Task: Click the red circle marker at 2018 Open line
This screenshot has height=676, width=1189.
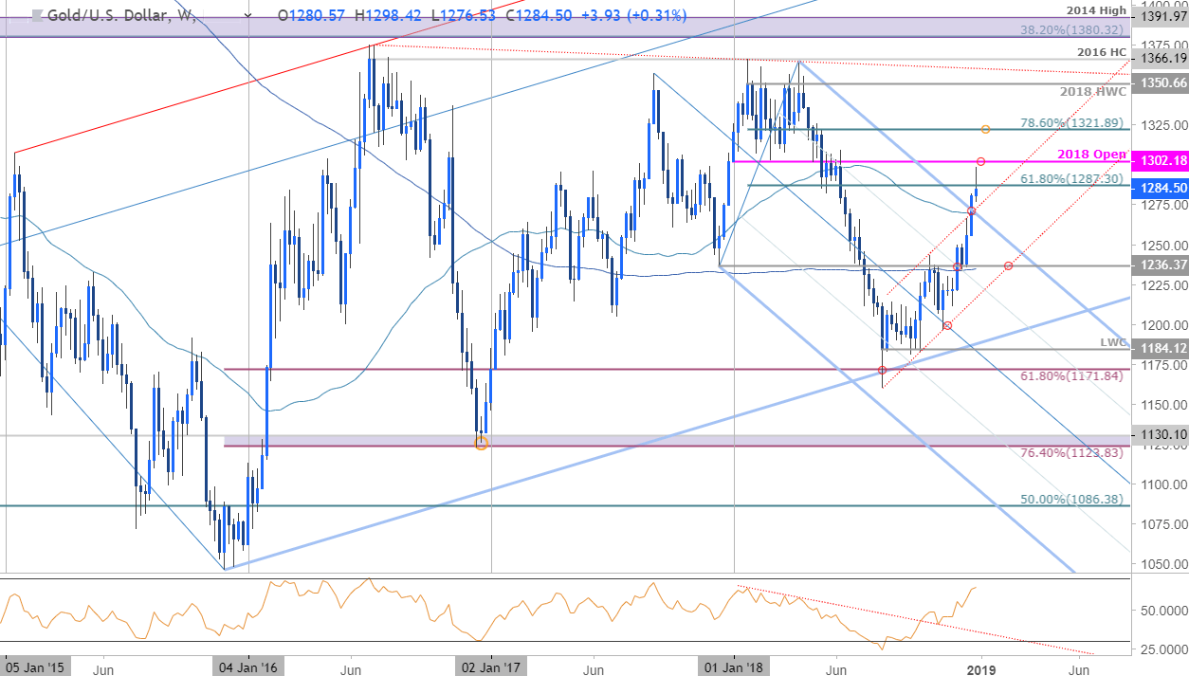Action: pos(980,162)
